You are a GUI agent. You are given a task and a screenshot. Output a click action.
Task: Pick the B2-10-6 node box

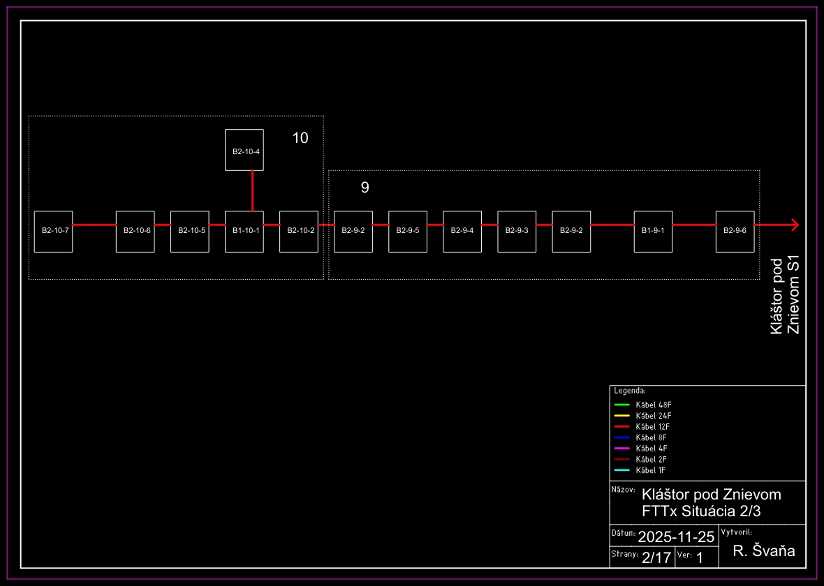135,231
